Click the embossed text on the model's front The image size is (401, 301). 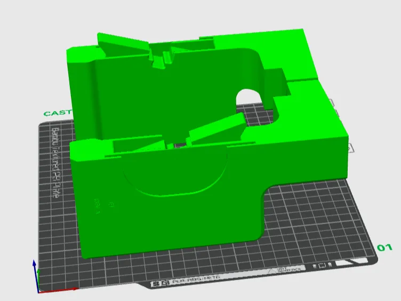pyautogui.click(x=97, y=207)
